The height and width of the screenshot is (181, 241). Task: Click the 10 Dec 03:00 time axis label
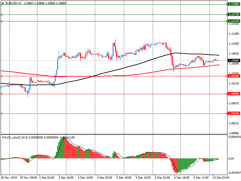221,177
